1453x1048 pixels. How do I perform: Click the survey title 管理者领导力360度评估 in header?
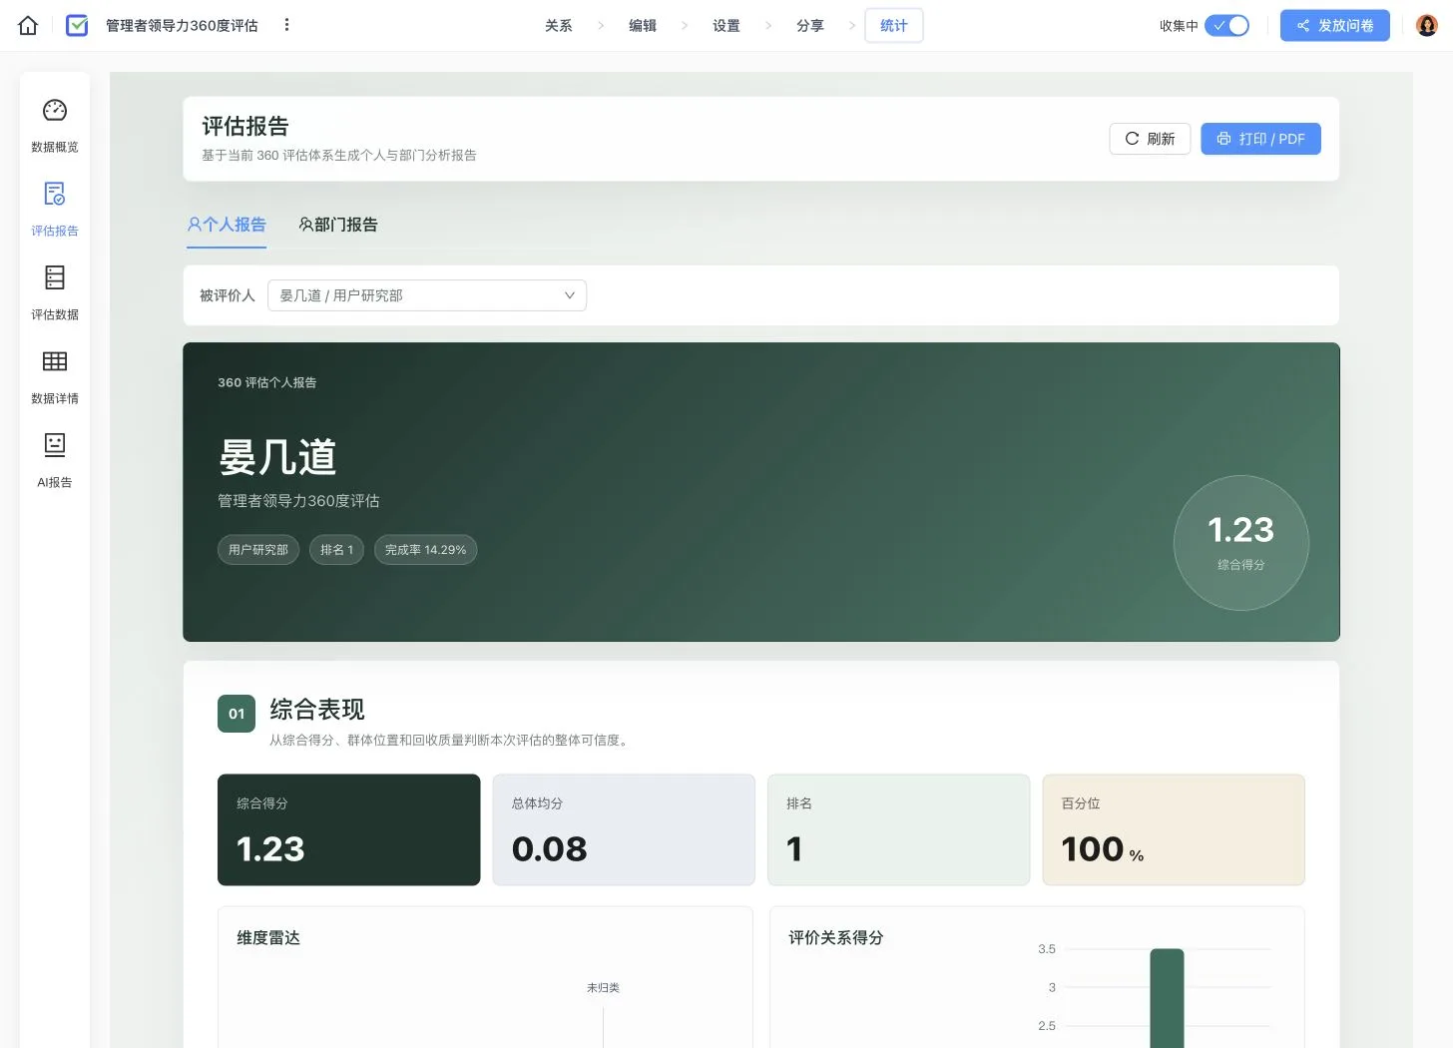[x=182, y=26]
